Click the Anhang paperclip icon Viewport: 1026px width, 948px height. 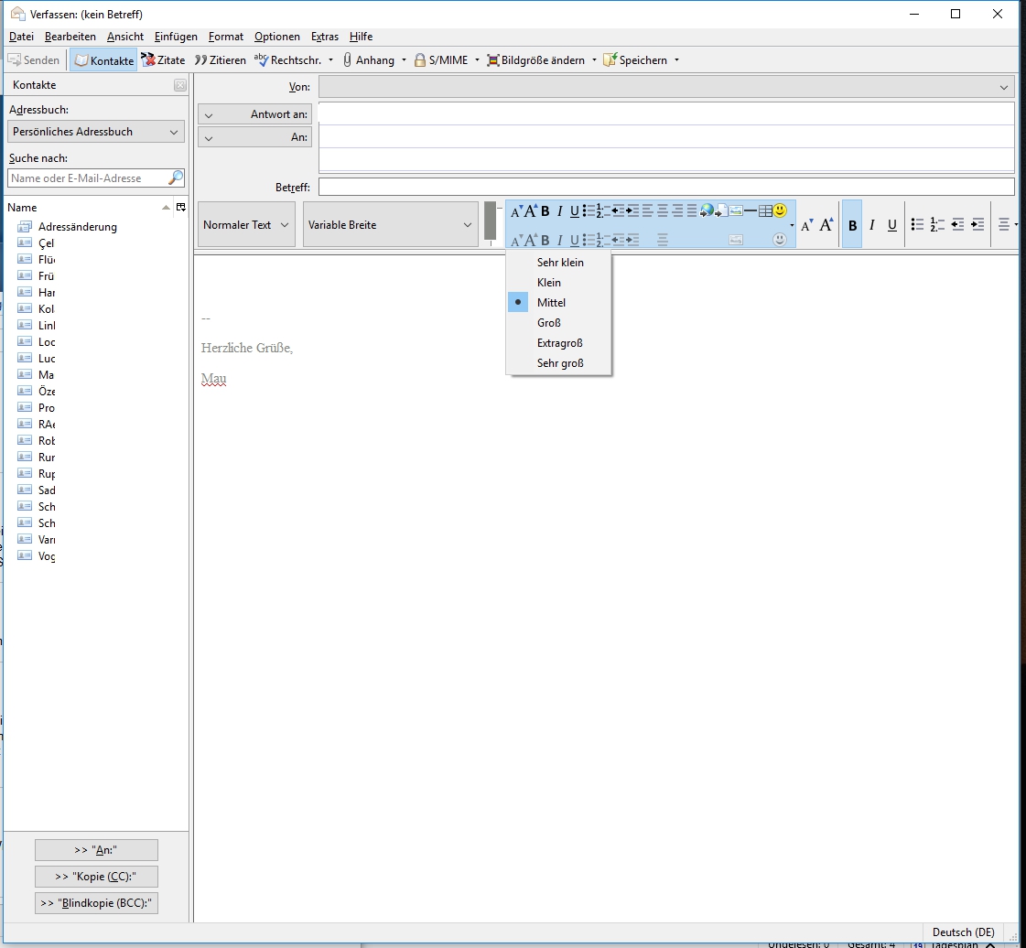pos(348,60)
